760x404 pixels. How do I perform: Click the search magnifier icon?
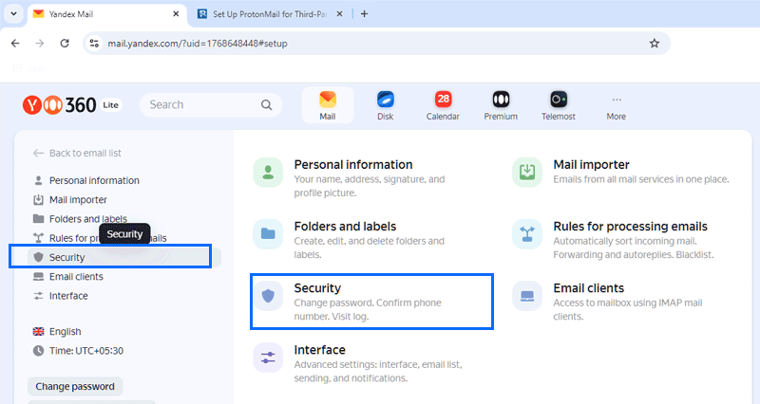(267, 105)
